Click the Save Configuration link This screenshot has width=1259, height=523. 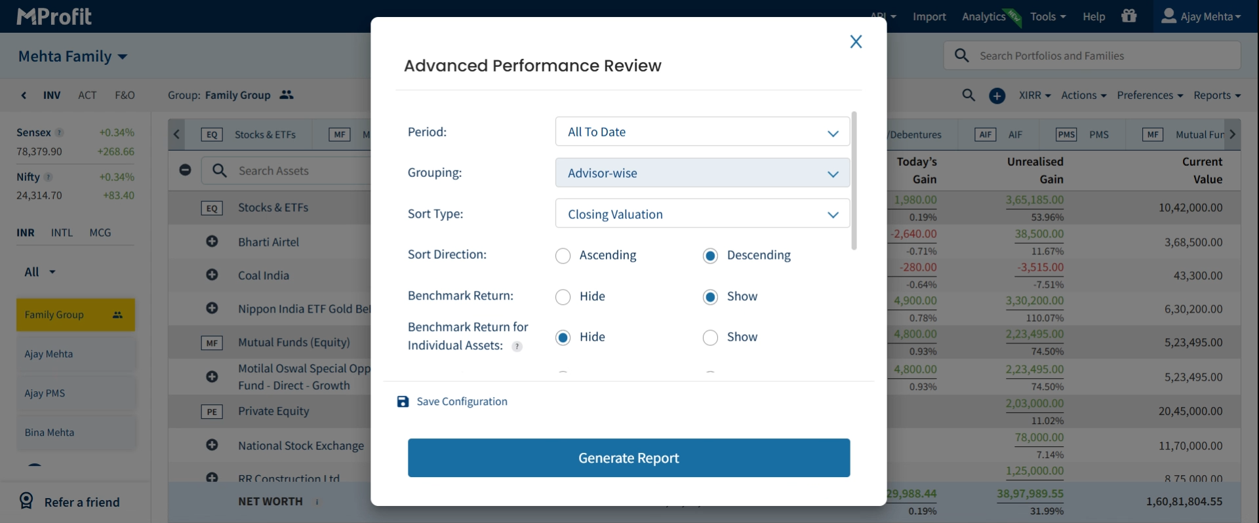coord(462,402)
